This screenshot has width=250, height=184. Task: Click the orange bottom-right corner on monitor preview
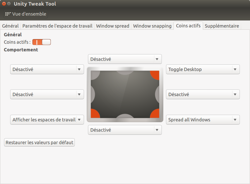[x=155, y=114]
